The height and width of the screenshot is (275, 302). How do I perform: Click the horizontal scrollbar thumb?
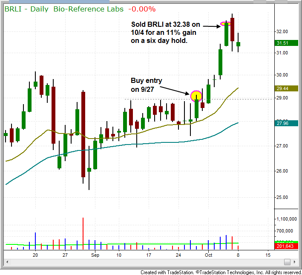(x=287, y=262)
